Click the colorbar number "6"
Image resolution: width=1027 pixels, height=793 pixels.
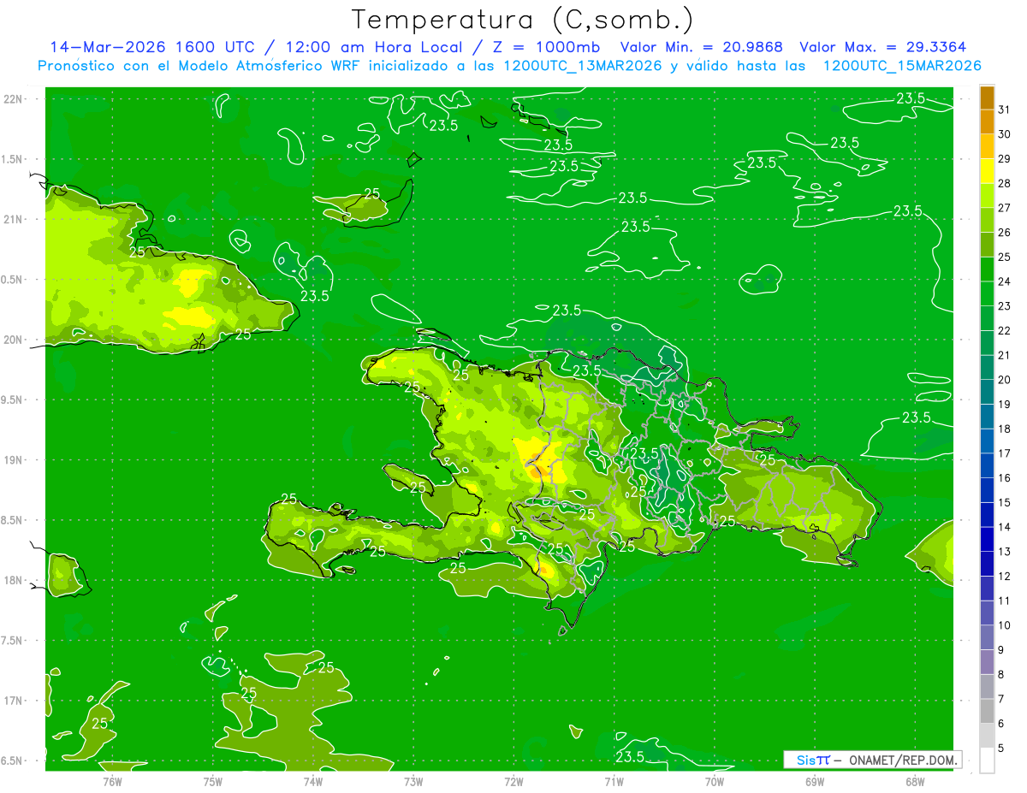(x=1002, y=725)
